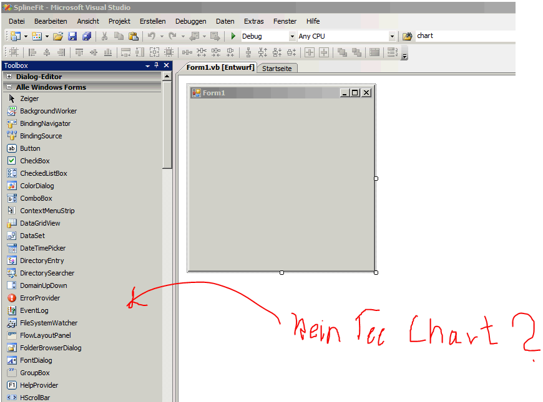This screenshot has height=402, width=543.
Task: Open the Bearbeiten menu
Action: click(x=51, y=21)
